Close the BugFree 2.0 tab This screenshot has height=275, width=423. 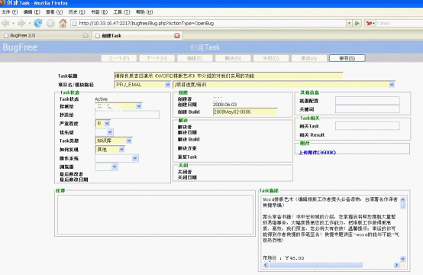[x=86, y=35]
